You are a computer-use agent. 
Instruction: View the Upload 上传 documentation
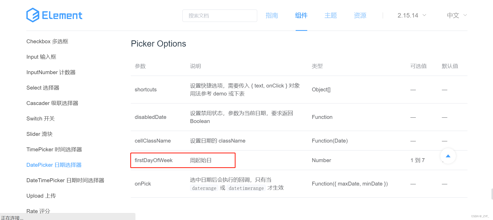[41, 196]
